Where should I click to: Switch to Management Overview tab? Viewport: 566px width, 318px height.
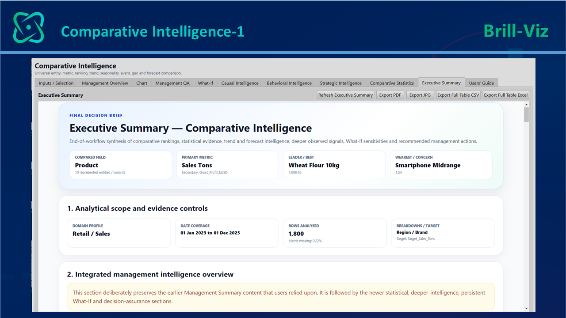click(105, 83)
